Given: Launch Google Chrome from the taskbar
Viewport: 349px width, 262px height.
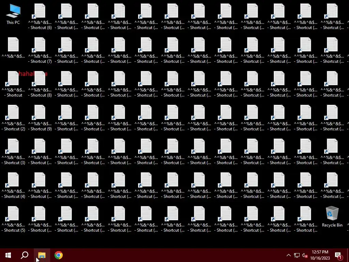Looking at the screenshot, I should (59, 255).
